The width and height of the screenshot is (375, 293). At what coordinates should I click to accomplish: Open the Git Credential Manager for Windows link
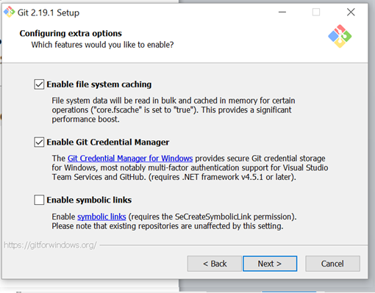point(130,159)
